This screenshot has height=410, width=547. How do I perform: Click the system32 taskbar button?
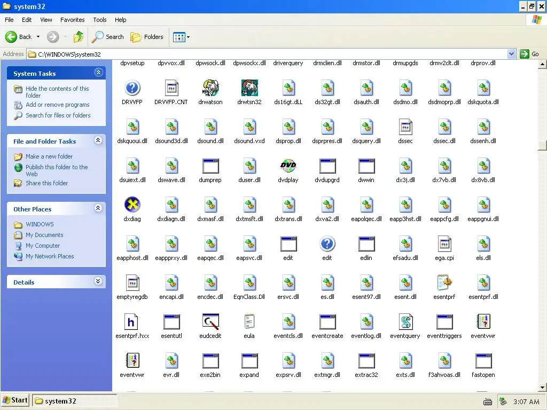(74, 401)
